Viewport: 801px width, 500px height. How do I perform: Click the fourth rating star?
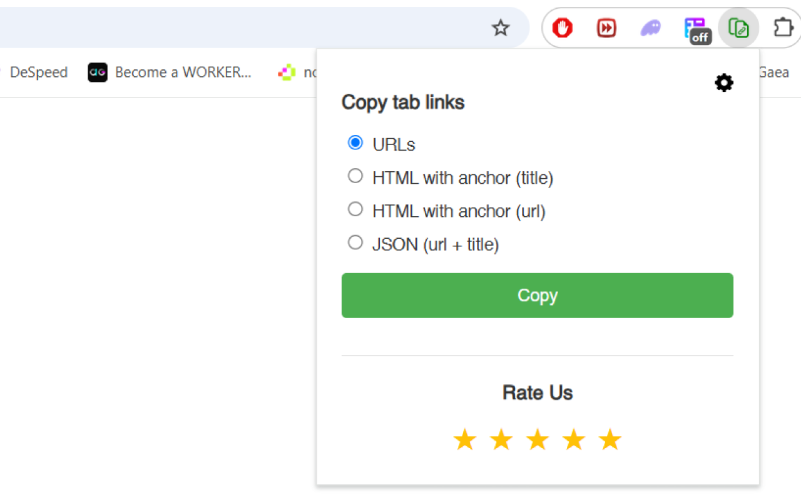[574, 440]
